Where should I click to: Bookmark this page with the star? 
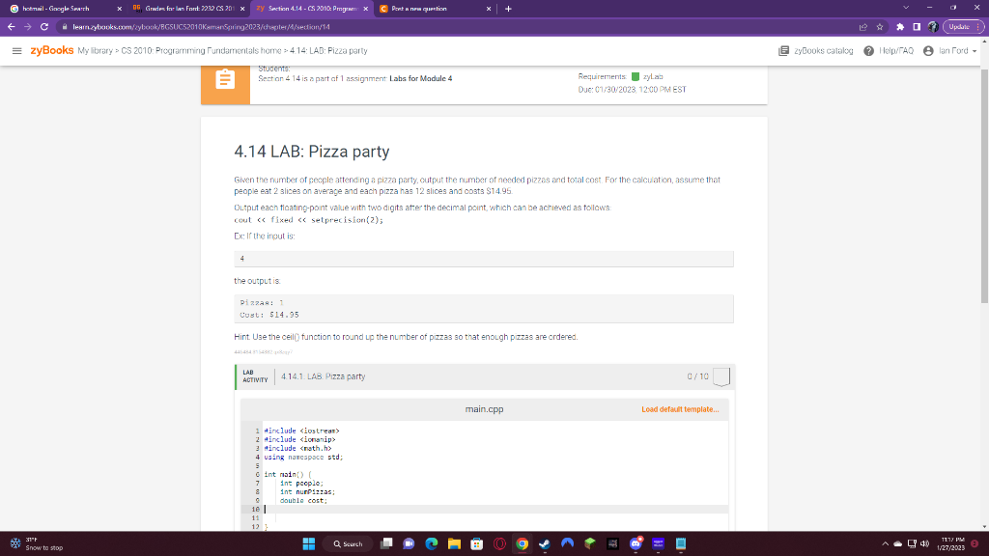[x=880, y=27]
